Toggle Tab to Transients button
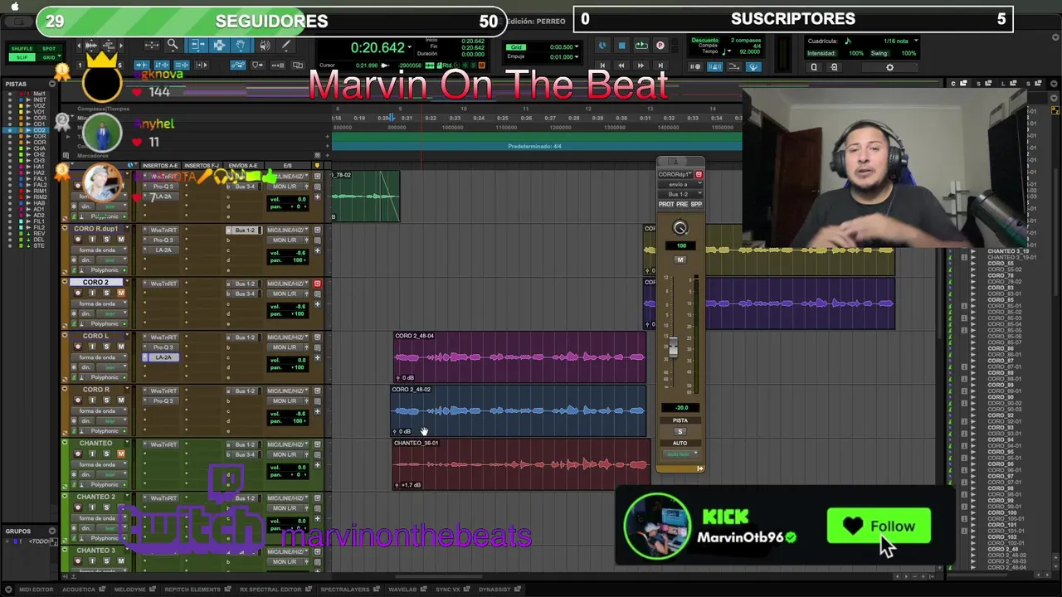1062x597 pixels. pyautogui.click(x=141, y=66)
